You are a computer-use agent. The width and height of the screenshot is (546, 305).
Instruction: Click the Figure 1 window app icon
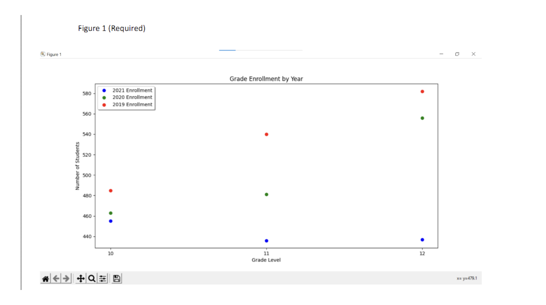(x=43, y=54)
